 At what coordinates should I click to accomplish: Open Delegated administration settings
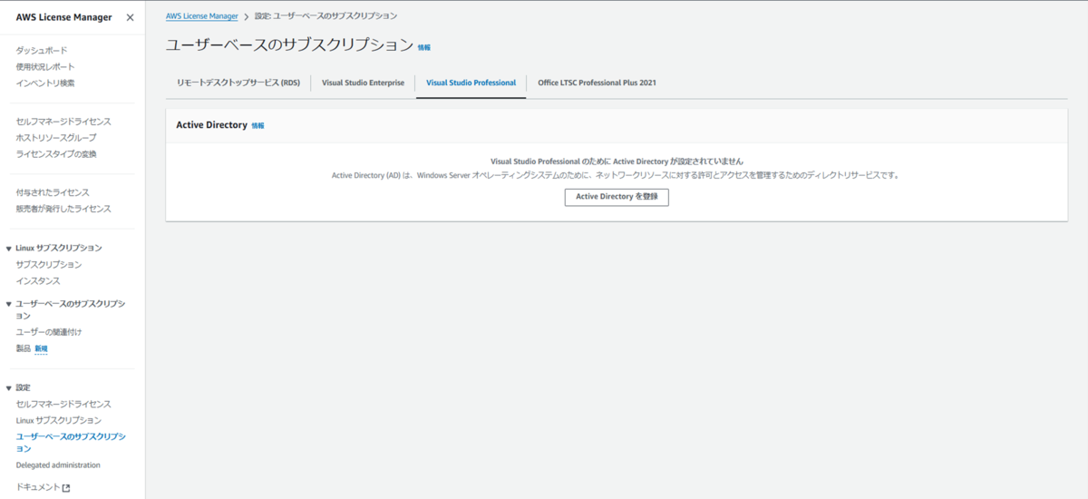[x=58, y=465]
